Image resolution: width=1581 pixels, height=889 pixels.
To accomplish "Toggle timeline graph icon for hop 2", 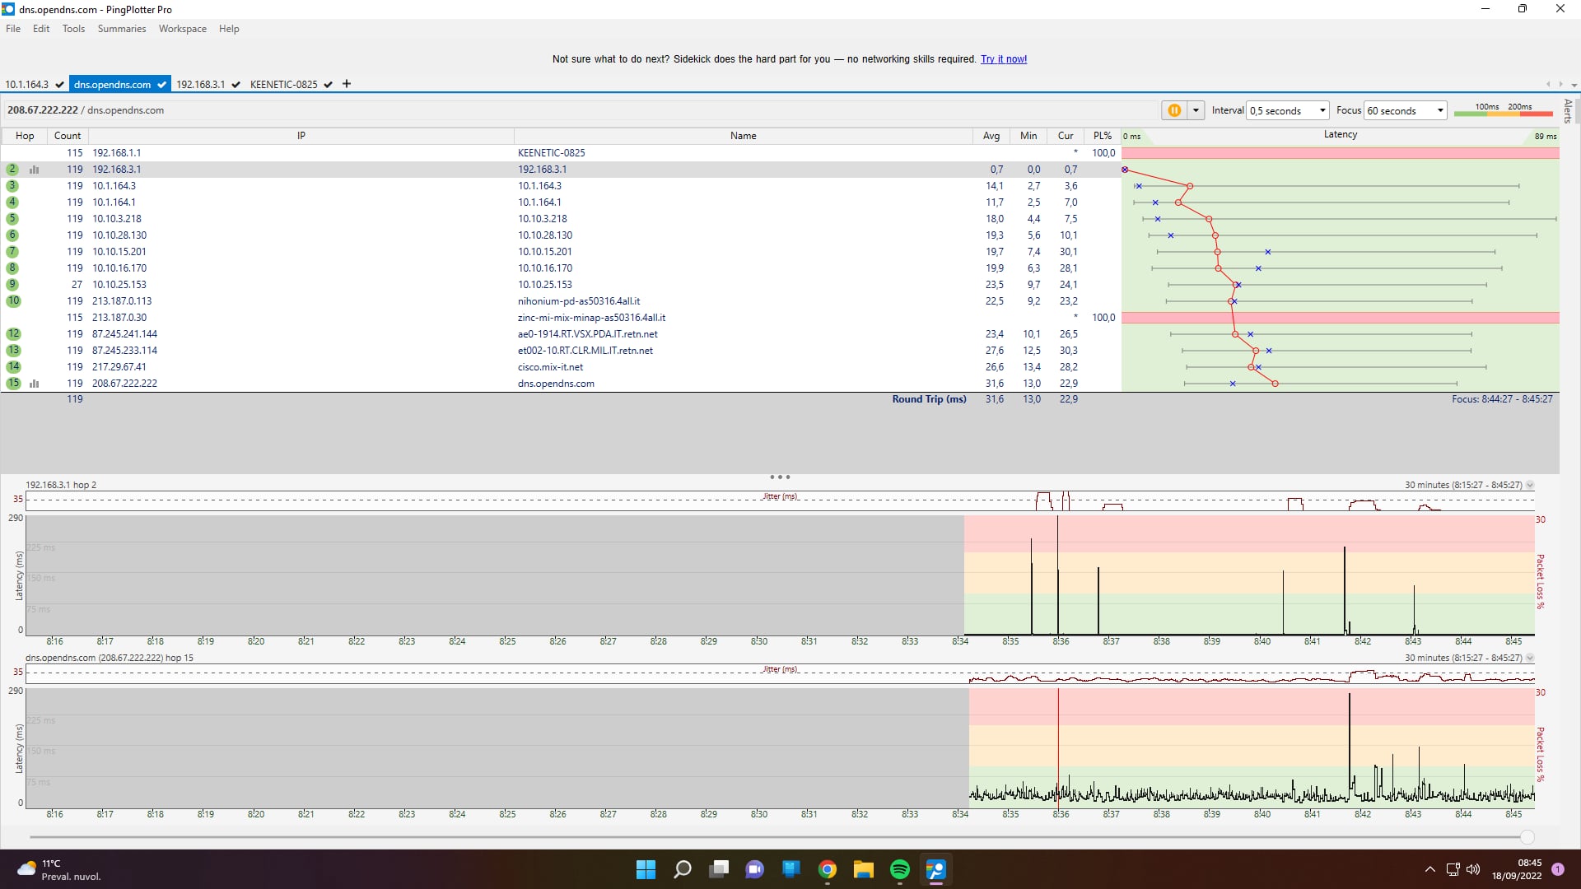I will click(35, 170).
